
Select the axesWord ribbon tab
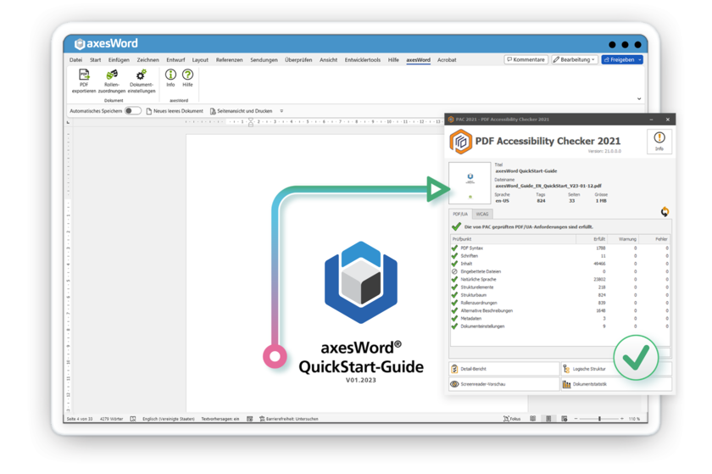pyautogui.click(x=418, y=59)
